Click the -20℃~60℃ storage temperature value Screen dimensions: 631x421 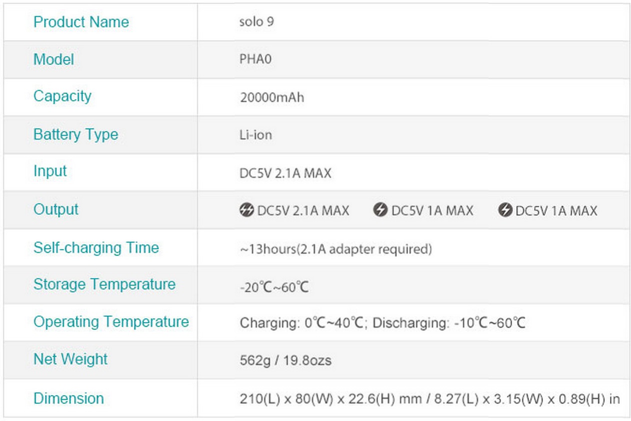coord(274,287)
